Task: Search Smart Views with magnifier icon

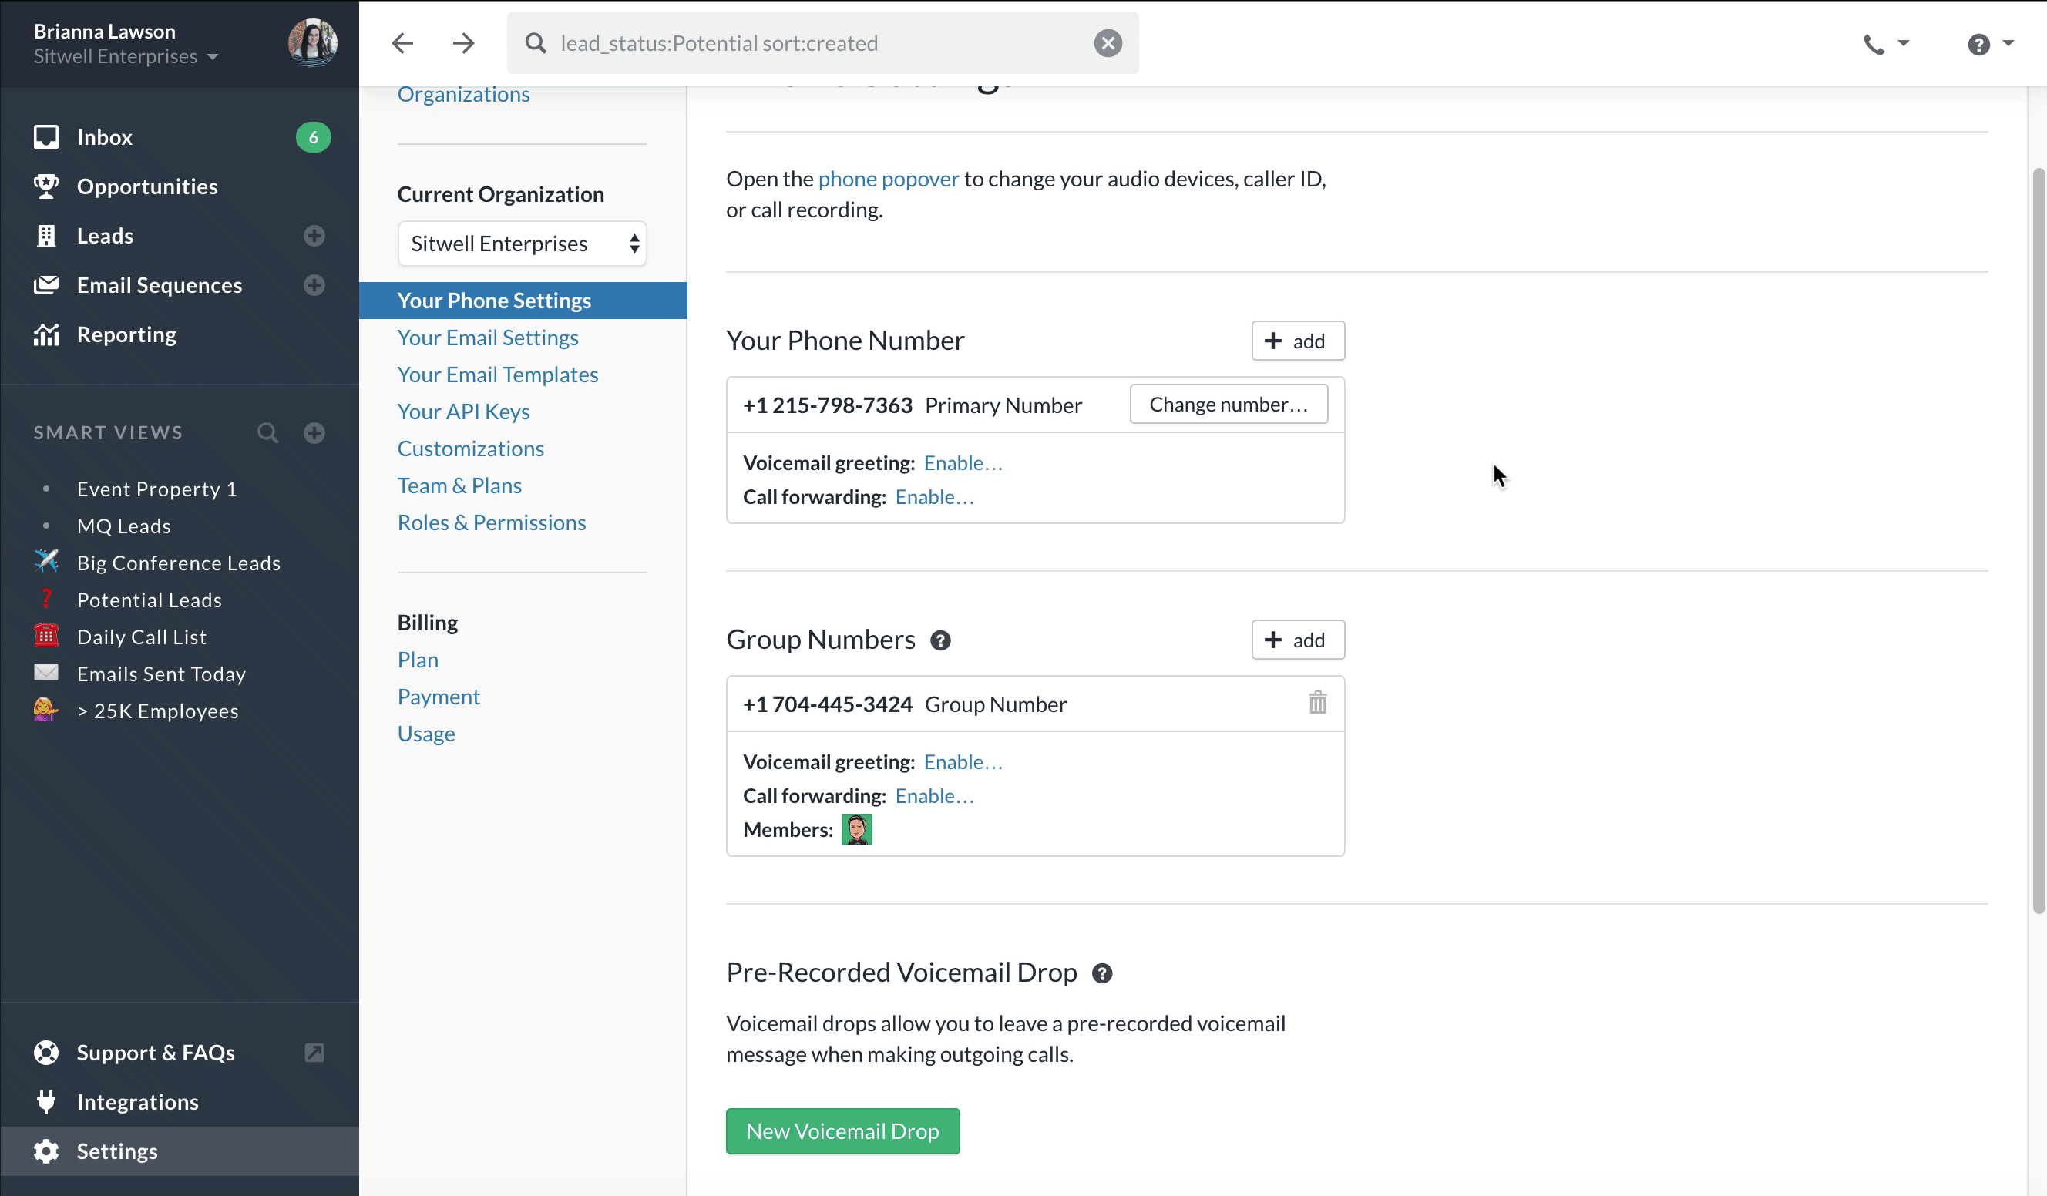Action: click(x=267, y=433)
